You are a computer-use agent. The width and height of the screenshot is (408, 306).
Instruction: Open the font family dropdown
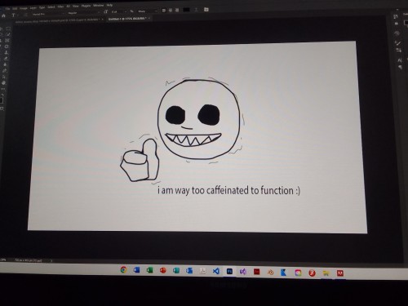(47, 14)
